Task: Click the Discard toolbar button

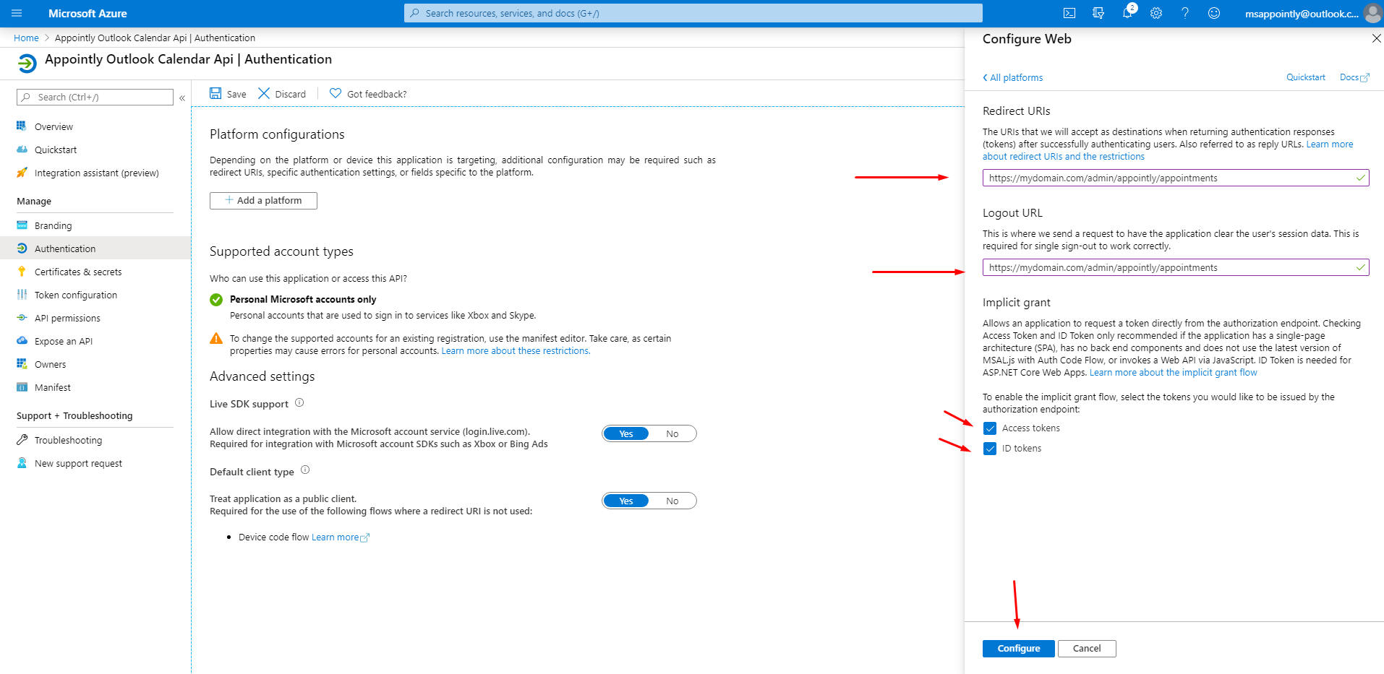Action: [282, 94]
